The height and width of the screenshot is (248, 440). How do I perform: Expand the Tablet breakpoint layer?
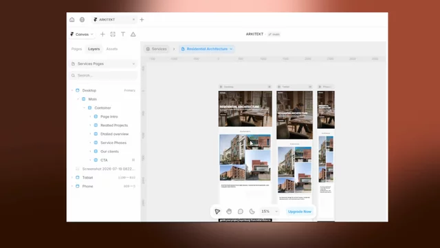[x=72, y=178]
